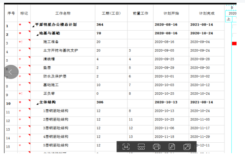Click the 工期(工日) column header
245x156 pixels.
(x=111, y=13)
